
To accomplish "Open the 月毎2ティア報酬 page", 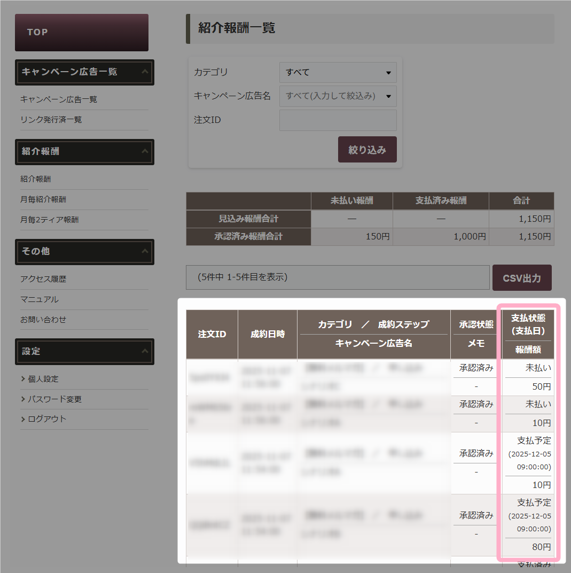I will pos(49,220).
